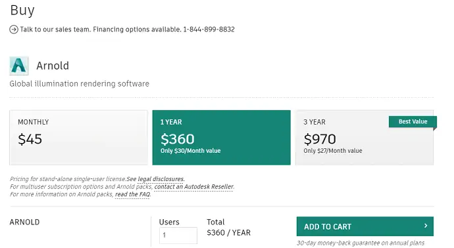The width and height of the screenshot is (454, 248).
Task: Click the ARNOLD label in order row
Action: (x=24, y=222)
